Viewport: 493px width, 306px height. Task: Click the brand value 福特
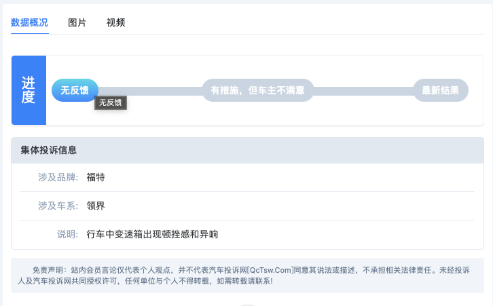96,177
